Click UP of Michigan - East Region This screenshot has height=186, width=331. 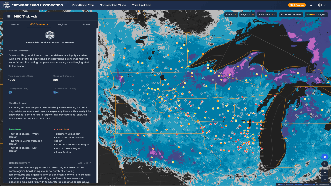tap(23, 149)
